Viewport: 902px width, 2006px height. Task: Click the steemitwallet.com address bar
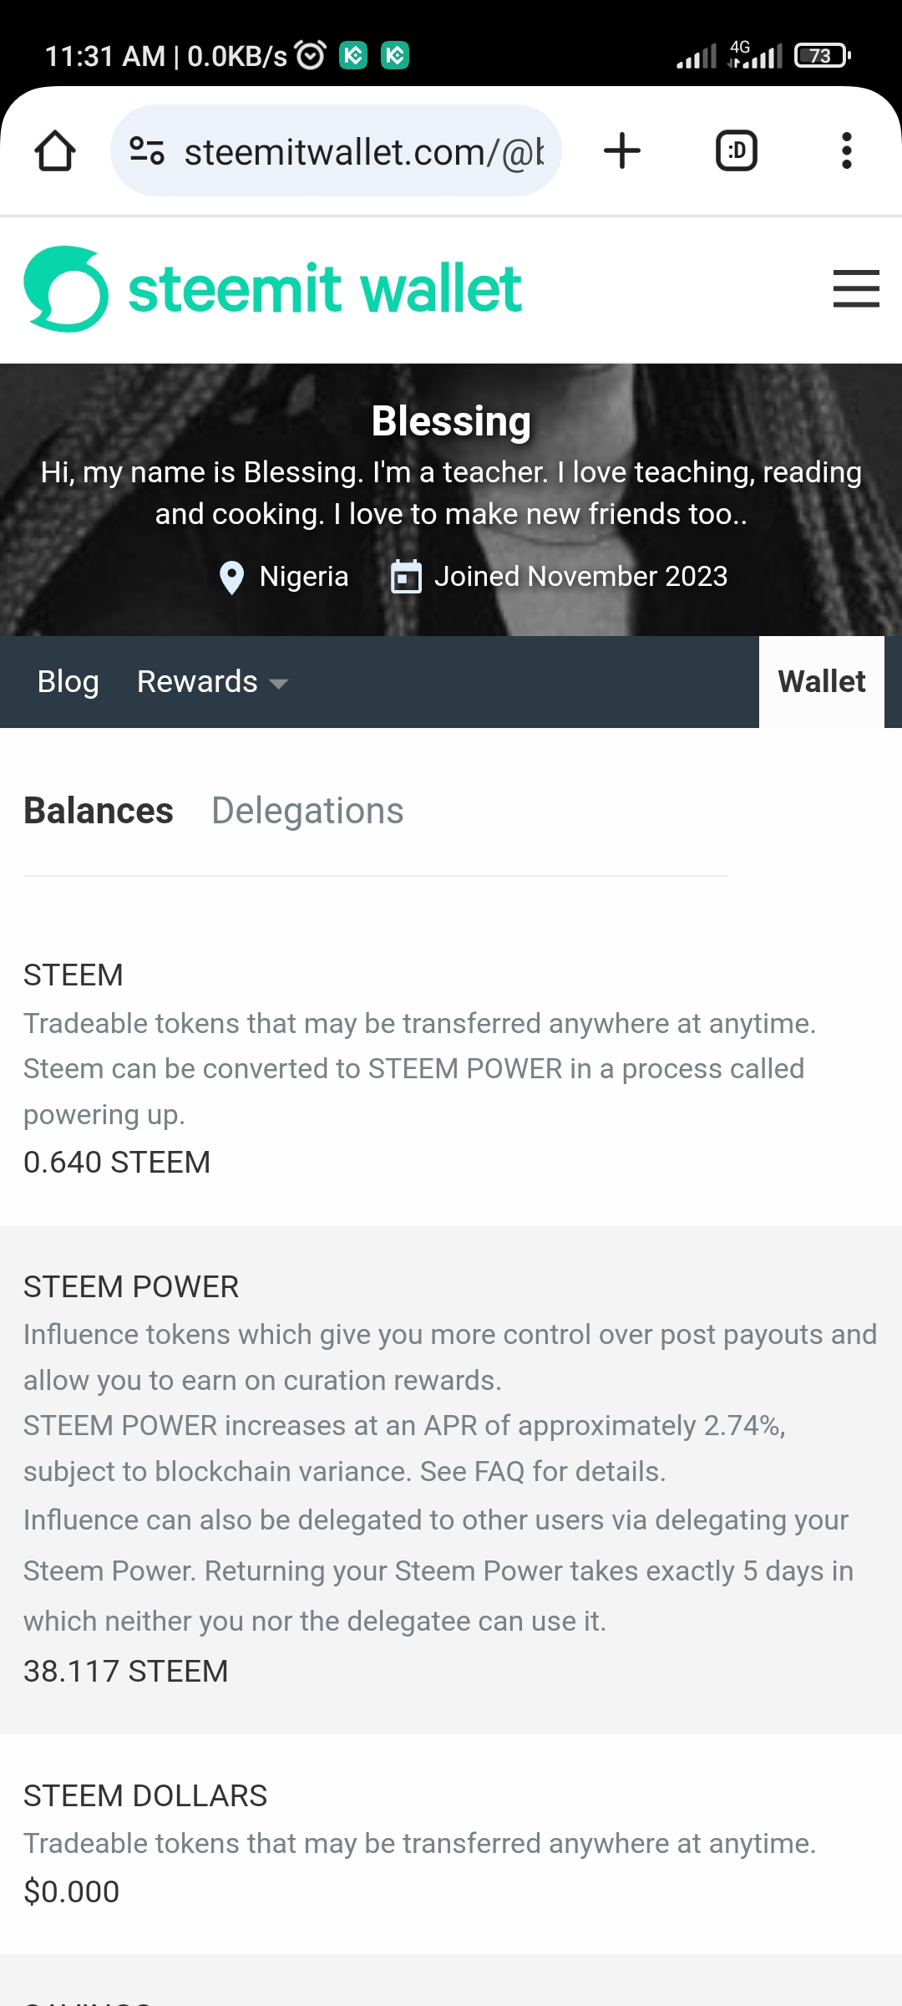pos(363,152)
